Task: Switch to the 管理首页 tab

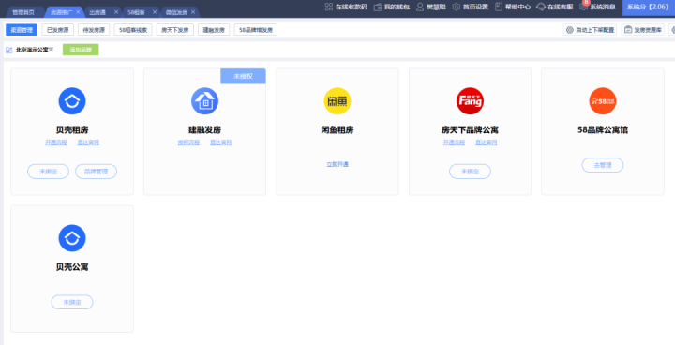Action: [23, 12]
